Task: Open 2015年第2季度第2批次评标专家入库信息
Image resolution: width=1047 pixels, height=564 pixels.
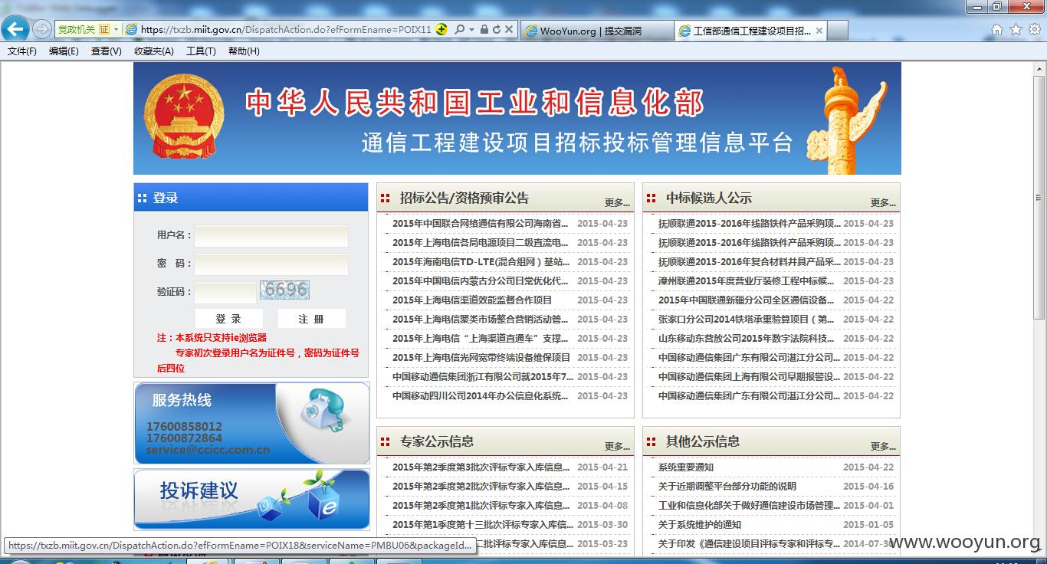Action: [481, 487]
